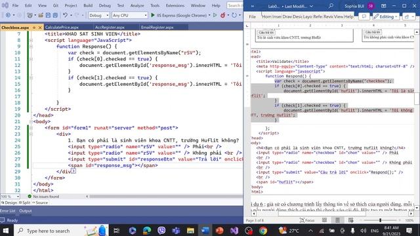Open File Explorer from the taskbar
The height and width of the screenshot is (236, 420).
(x=190, y=230)
